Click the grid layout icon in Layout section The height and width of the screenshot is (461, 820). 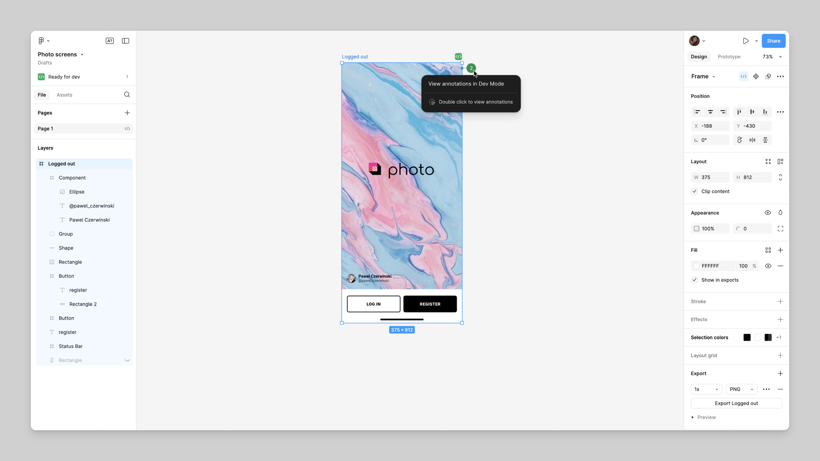point(767,161)
